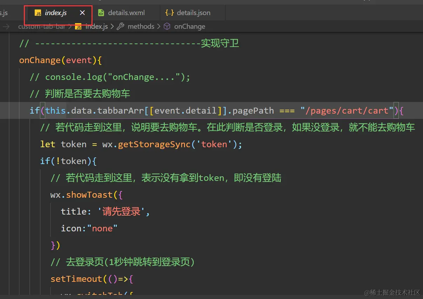Viewport: 423px width, 299px height.
Task: Click the icon:"none" line
Action: [x=89, y=229]
